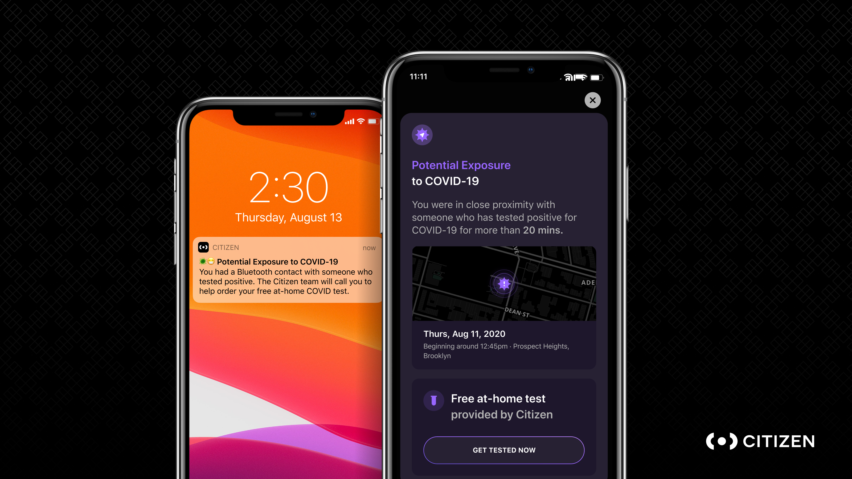This screenshot has height=479, width=852.
Task: Close the exposure notification card
Action: click(x=592, y=100)
